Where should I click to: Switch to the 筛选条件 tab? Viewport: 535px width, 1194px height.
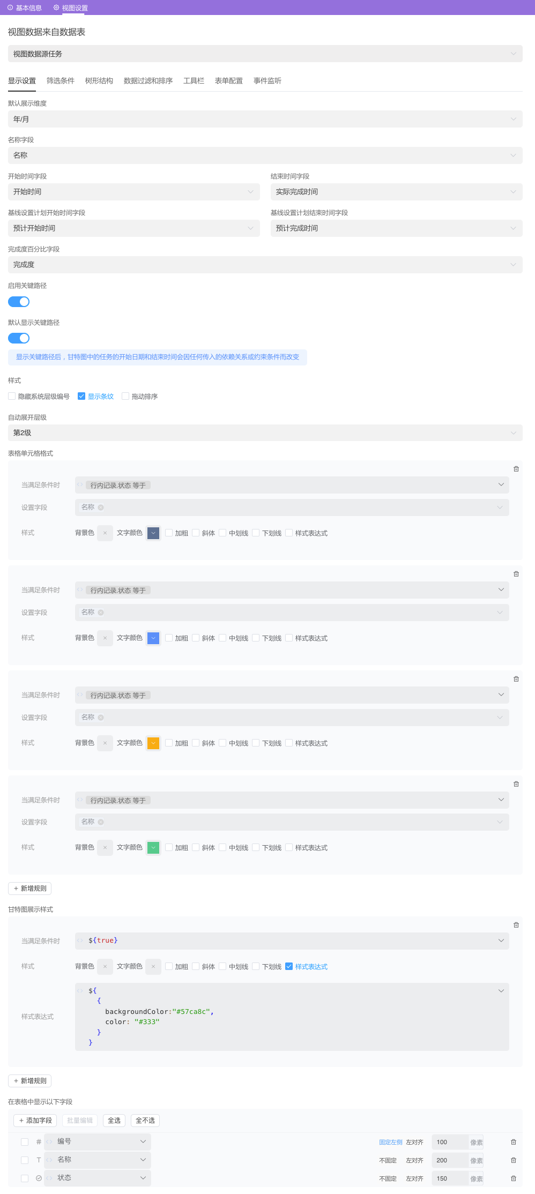60,81
